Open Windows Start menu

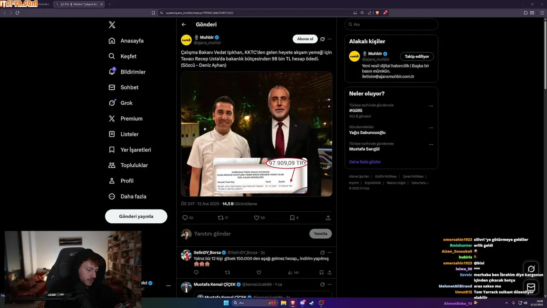226,303
